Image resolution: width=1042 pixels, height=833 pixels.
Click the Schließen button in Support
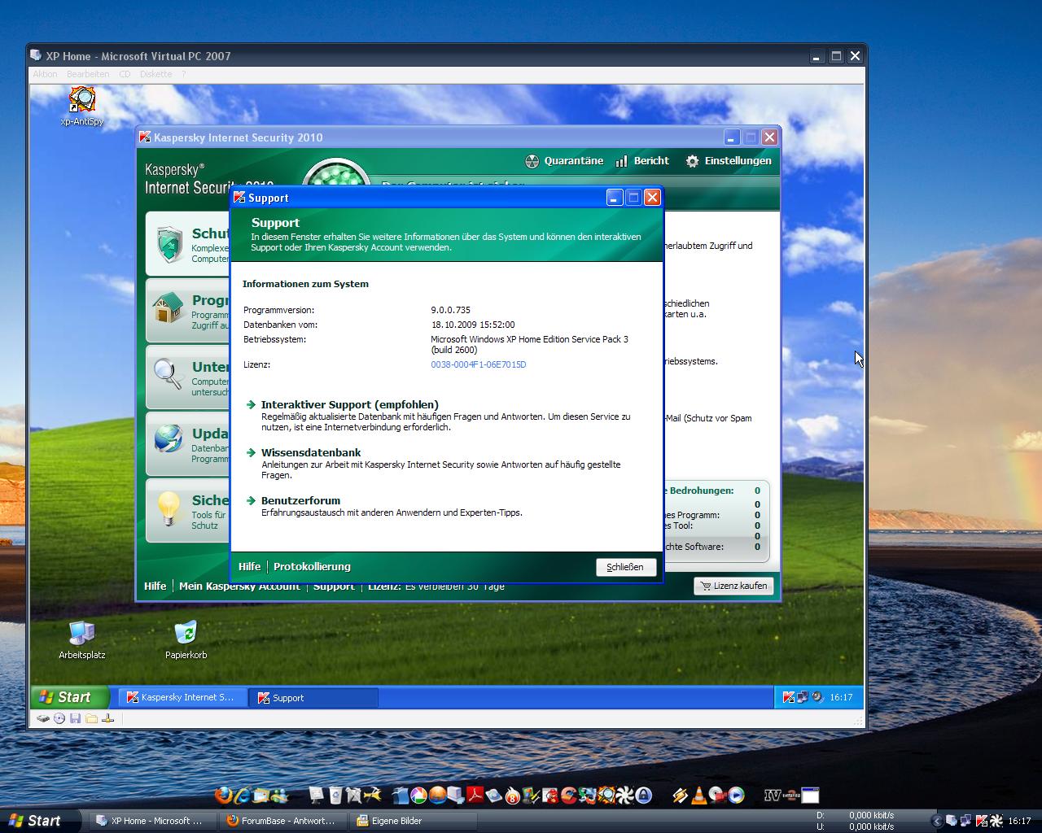coord(625,567)
